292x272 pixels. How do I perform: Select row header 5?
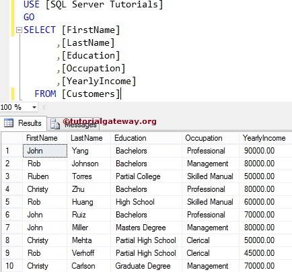tap(12, 202)
